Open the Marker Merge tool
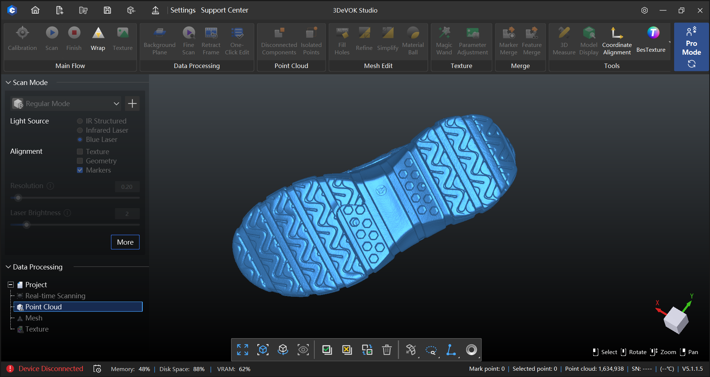This screenshot has height=377, width=710. tap(509, 41)
